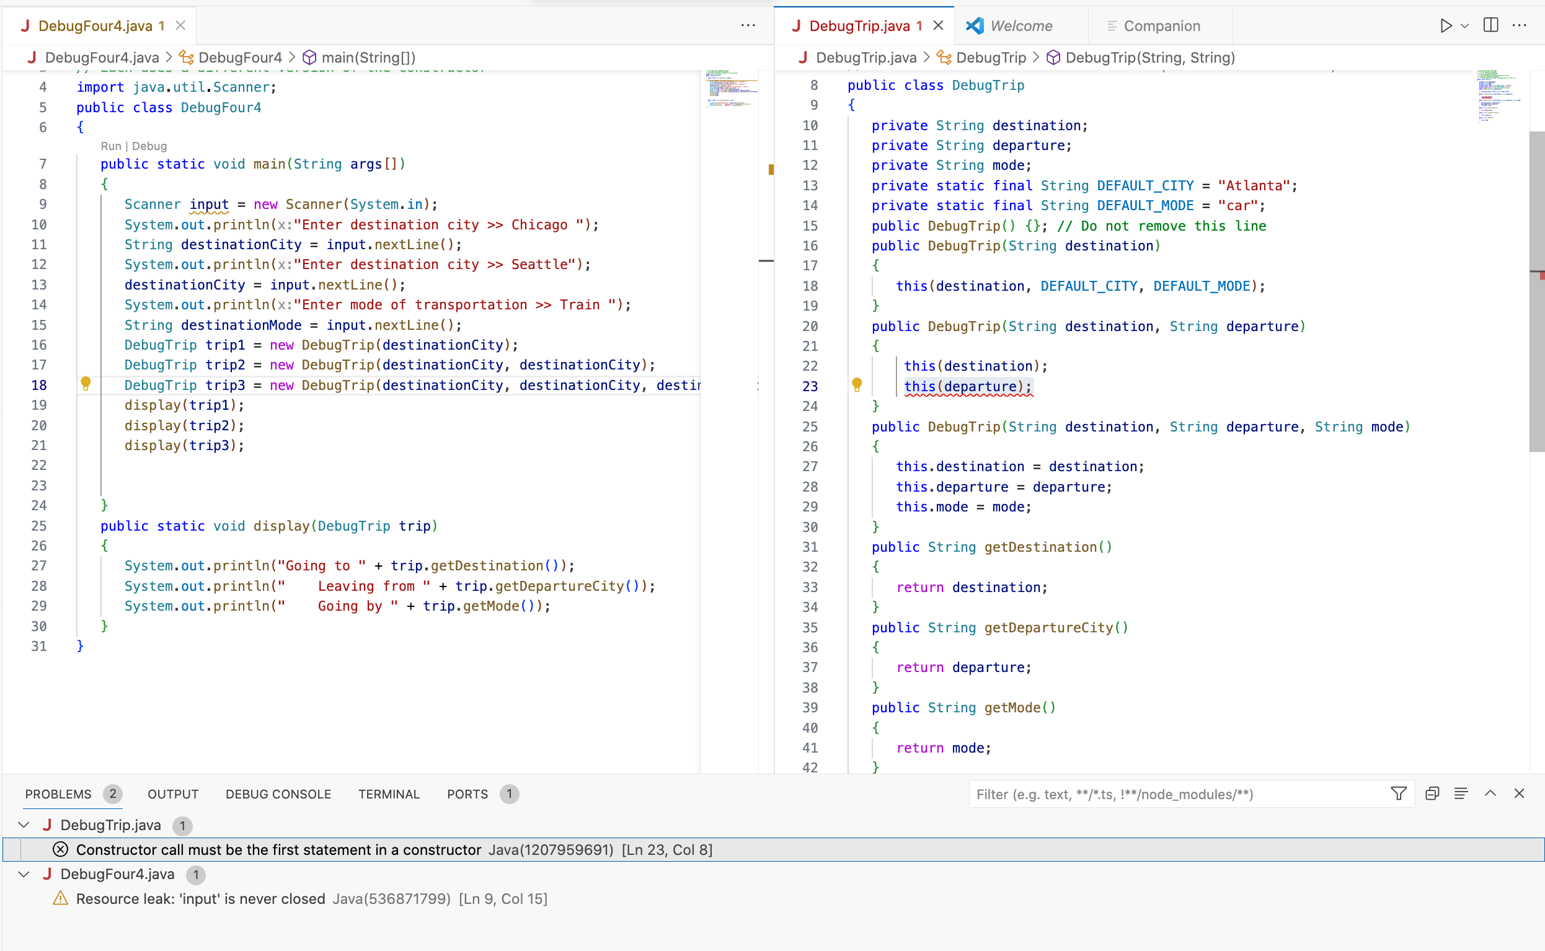
Task: Run the Java program with the play icon
Action: 1446,26
